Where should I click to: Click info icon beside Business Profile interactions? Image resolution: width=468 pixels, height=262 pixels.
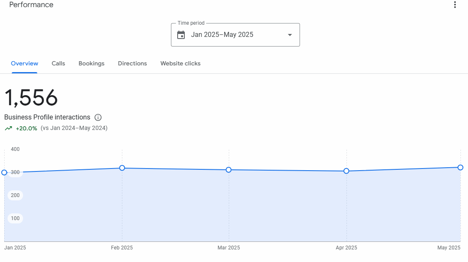point(98,117)
